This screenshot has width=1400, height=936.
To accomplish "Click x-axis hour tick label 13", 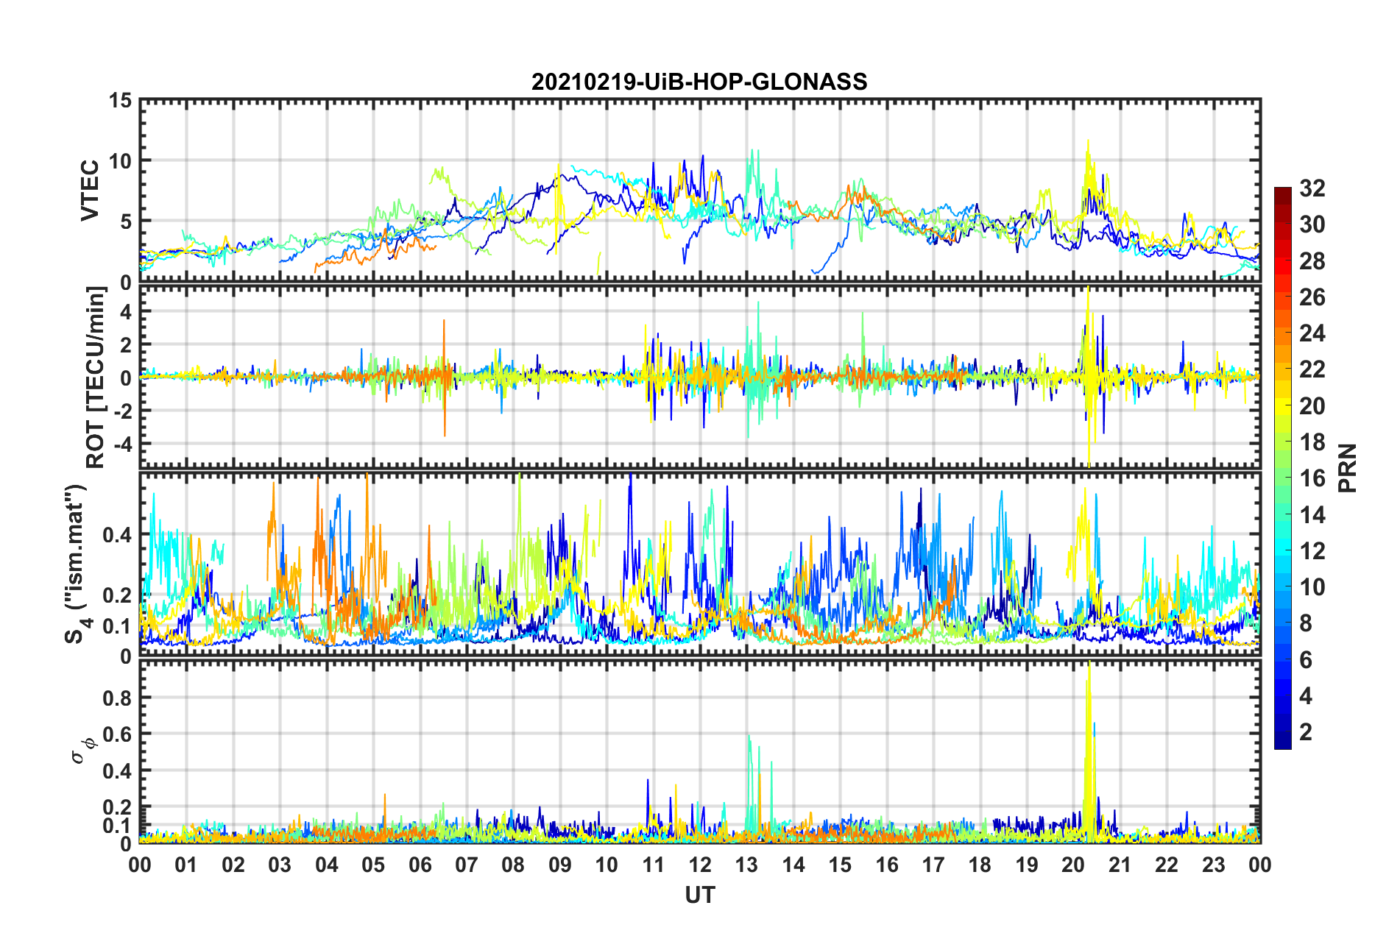I will click(747, 865).
